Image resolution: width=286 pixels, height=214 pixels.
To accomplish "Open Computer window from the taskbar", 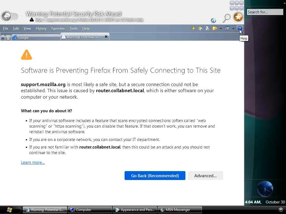I will (x=90, y=210).
